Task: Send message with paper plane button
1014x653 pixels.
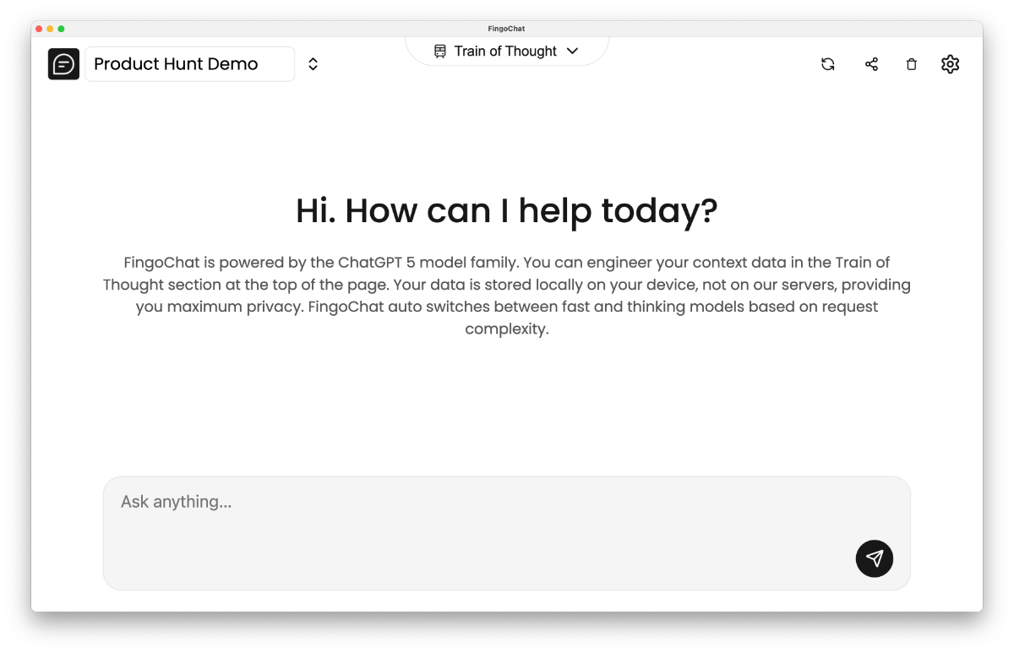Action: click(x=875, y=558)
